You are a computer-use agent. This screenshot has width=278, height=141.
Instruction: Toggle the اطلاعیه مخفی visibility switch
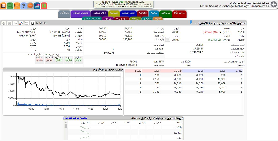point(49,59)
